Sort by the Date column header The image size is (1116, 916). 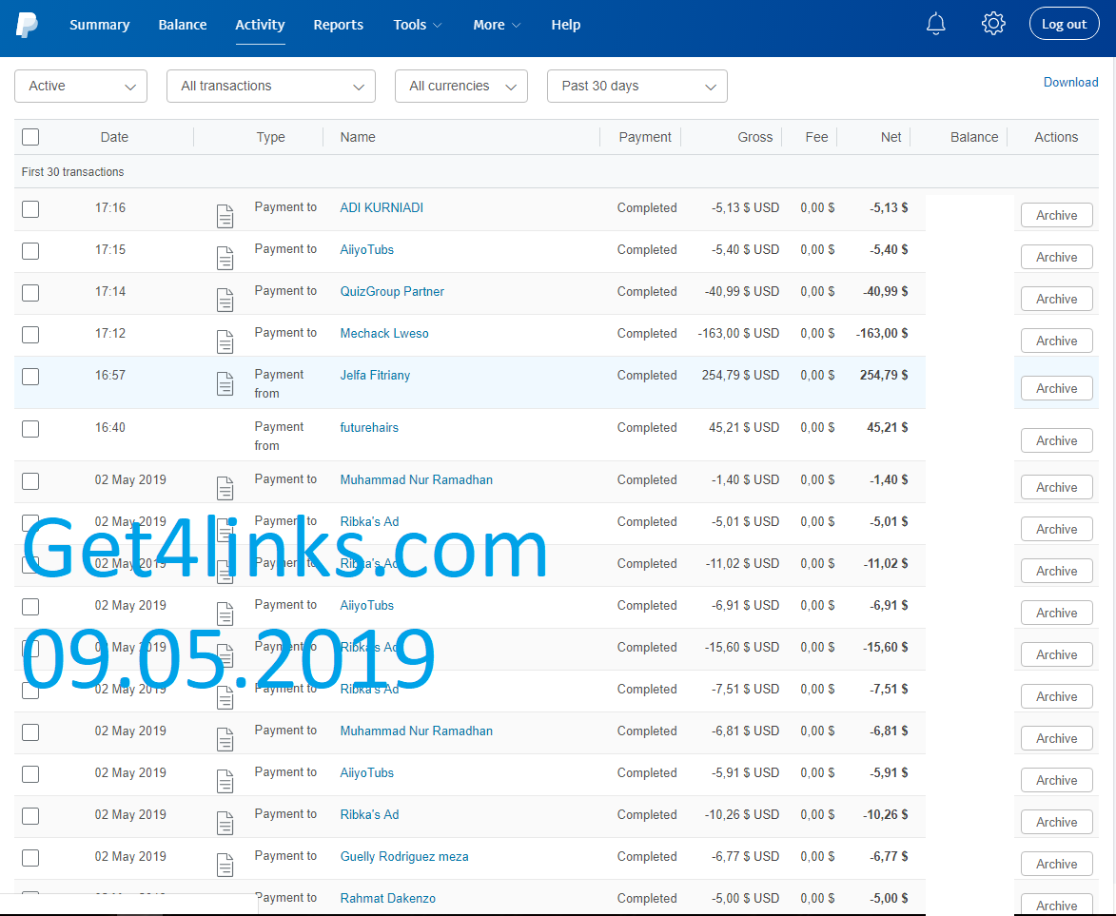(114, 137)
